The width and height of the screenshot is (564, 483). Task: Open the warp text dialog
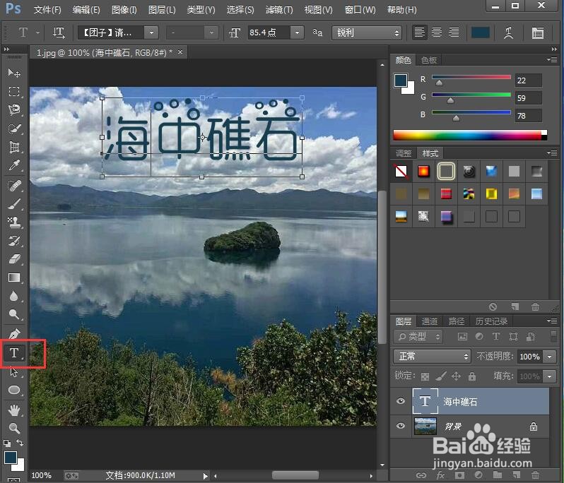point(508,32)
